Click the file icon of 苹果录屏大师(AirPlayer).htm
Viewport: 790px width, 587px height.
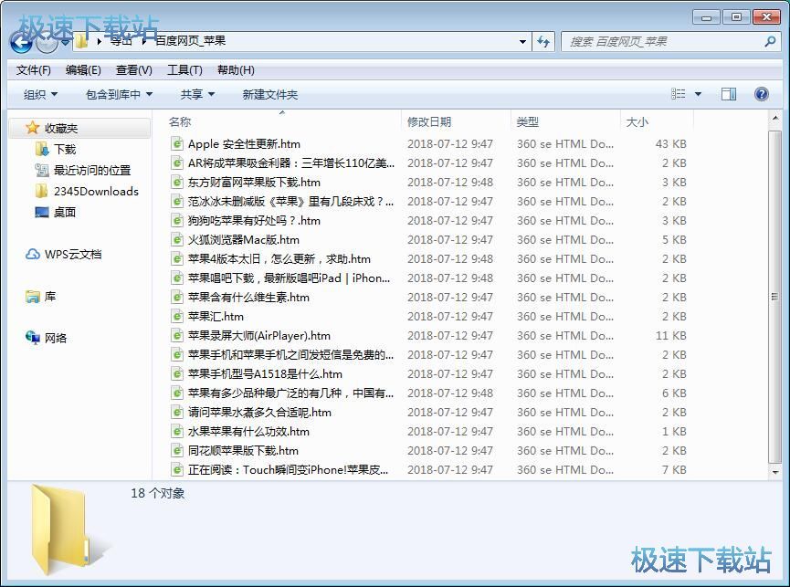click(x=176, y=335)
